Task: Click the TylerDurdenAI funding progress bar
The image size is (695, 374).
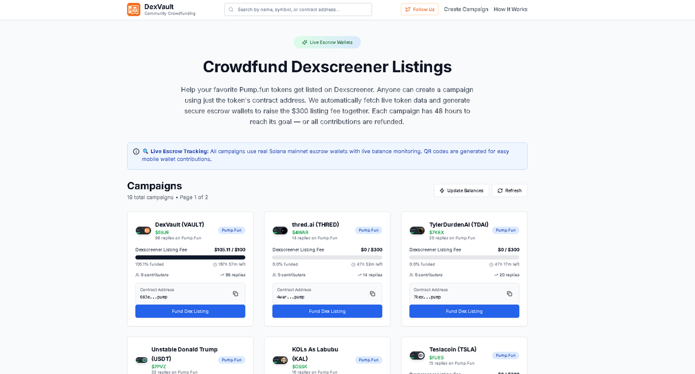Action: pos(464,257)
